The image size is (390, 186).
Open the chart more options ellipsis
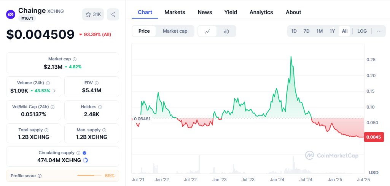[379, 31]
